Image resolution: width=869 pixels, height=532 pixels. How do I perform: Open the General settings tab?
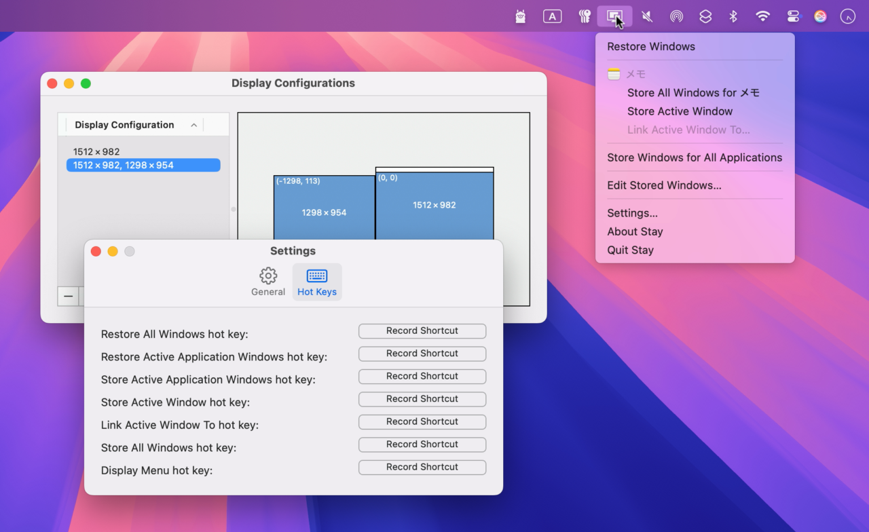pos(268,282)
